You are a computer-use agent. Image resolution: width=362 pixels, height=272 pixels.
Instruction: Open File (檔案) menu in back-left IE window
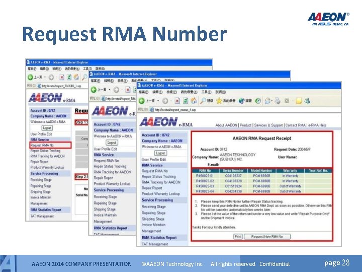point(32,69)
